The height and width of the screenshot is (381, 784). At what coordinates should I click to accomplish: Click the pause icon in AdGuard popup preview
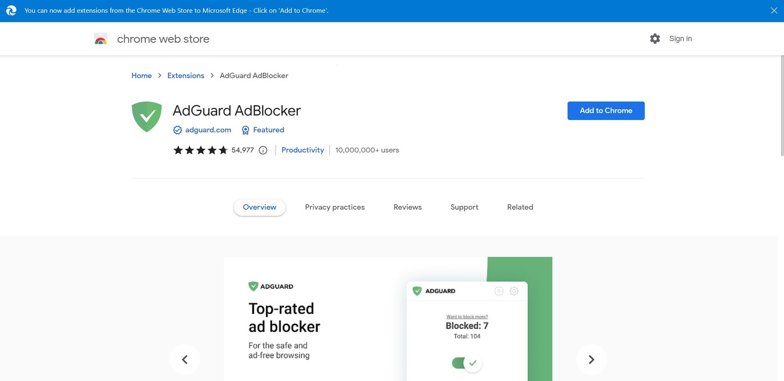pyautogui.click(x=499, y=291)
